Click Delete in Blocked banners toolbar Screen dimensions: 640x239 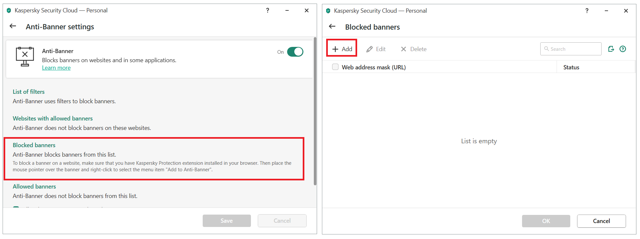coord(414,49)
